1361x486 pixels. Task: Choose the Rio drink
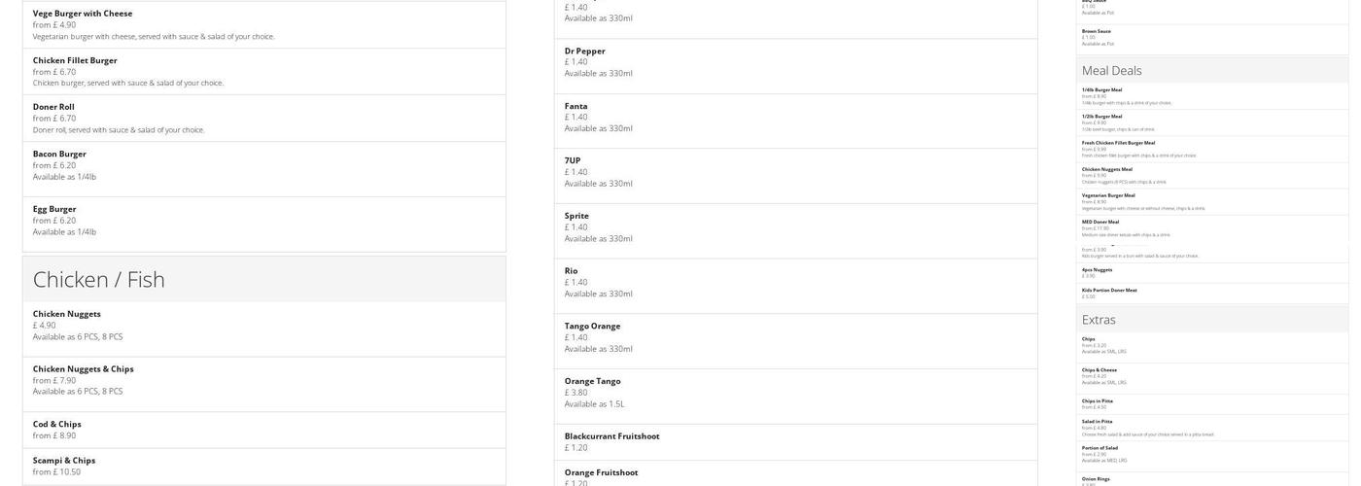coord(572,271)
